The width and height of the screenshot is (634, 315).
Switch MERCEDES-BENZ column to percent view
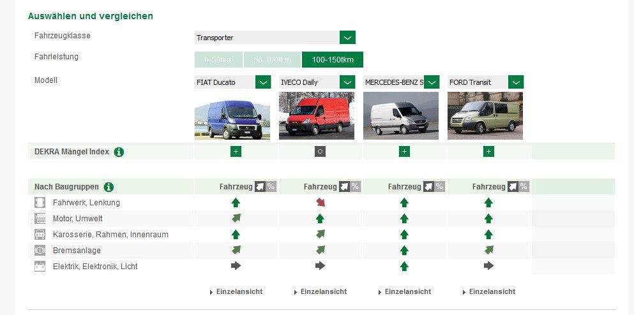[x=439, y=187]
